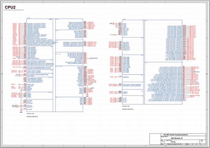Click the PMU-SDA net label
This screenshot has width=210, height=148.
click(15, 49)
